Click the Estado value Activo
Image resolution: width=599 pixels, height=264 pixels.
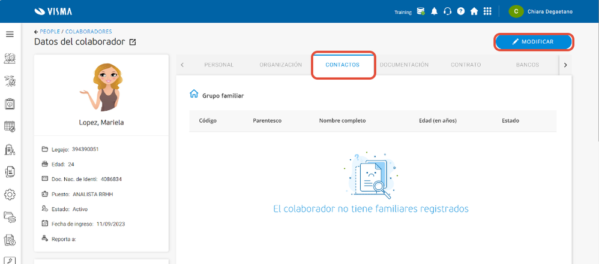tap(80, 209)
